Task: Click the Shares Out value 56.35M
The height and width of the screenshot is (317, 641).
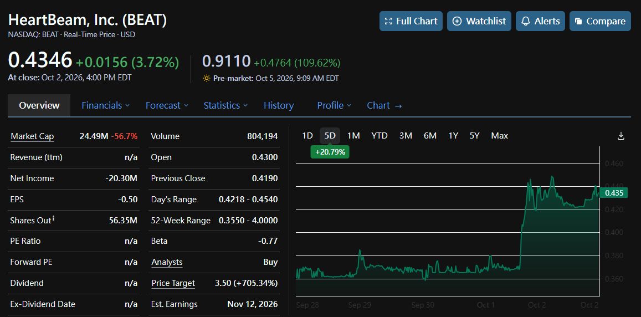Action: point(123,221)
